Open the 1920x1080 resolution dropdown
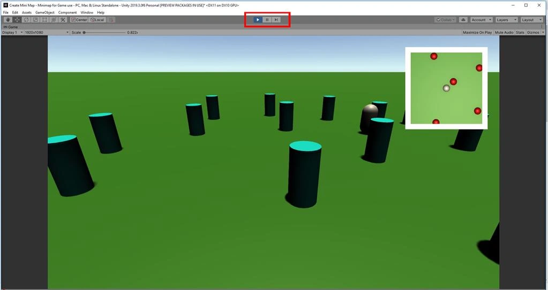This screenshot has height=290, width=548. click(47, 33)
